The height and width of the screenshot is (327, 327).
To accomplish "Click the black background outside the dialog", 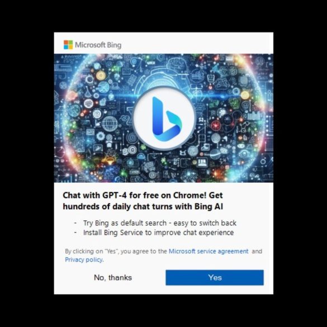I will (x=27, y=163).
